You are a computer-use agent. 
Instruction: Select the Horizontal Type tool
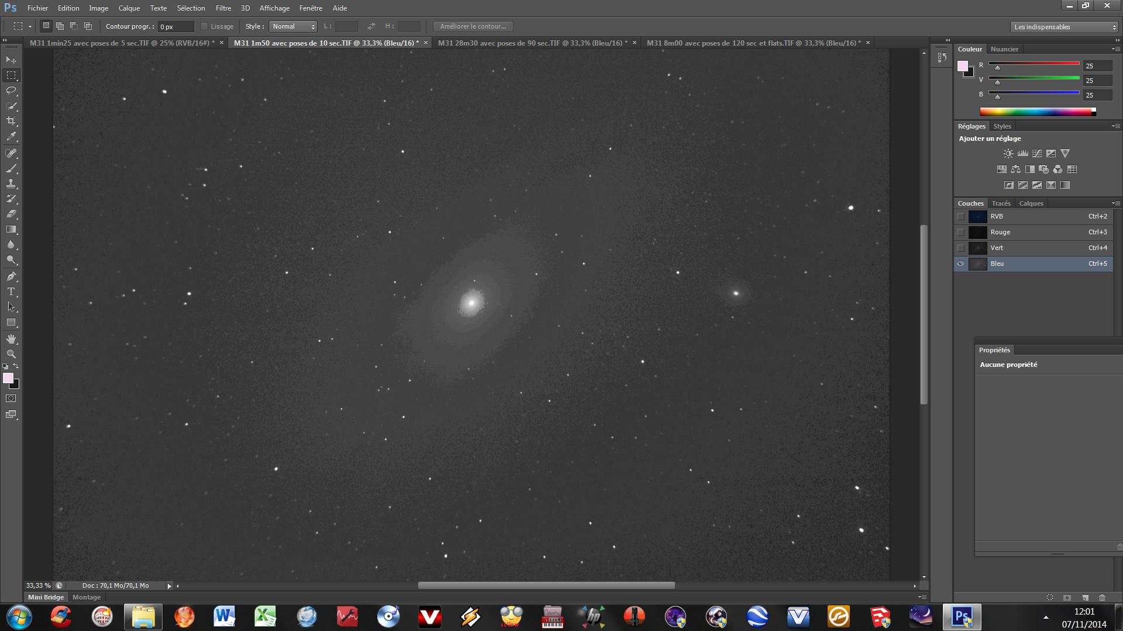11,292
